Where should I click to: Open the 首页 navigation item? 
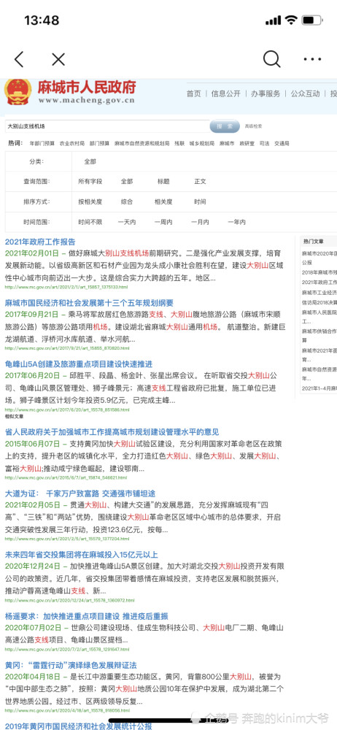click(x=193, y=93)
